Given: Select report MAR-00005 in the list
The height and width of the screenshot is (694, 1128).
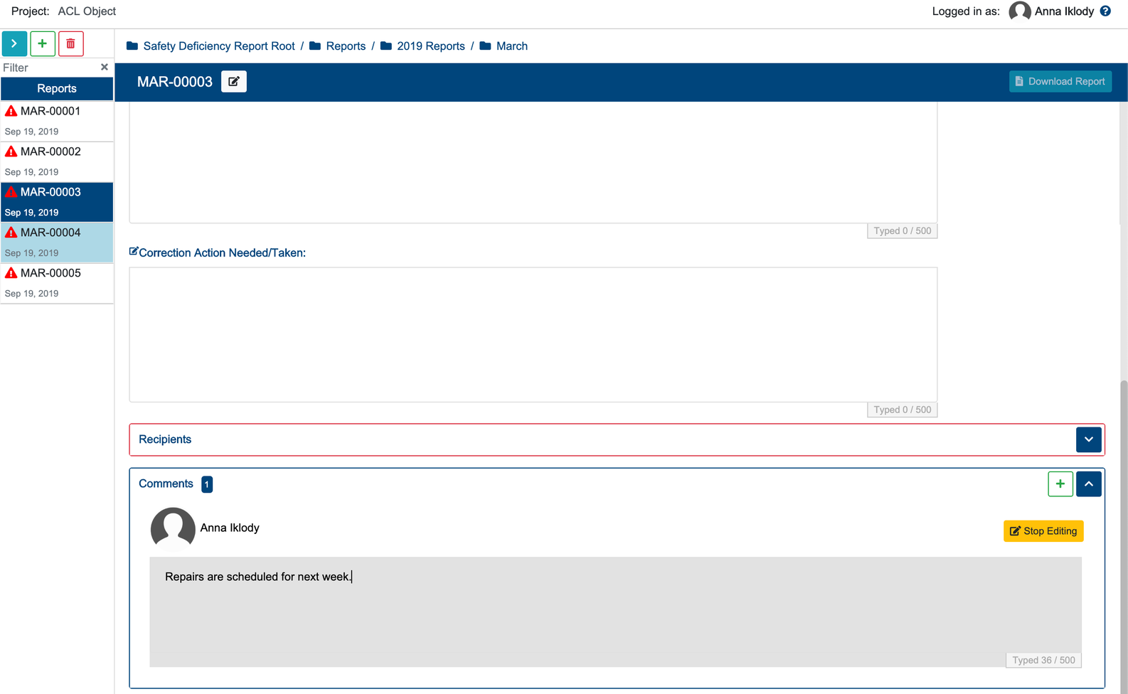Looking at the screenshot, I should (x=57, y=283).
